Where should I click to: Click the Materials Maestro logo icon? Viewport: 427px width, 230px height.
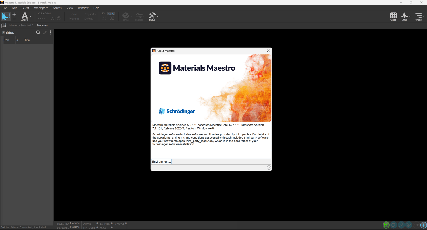(165, 68)
